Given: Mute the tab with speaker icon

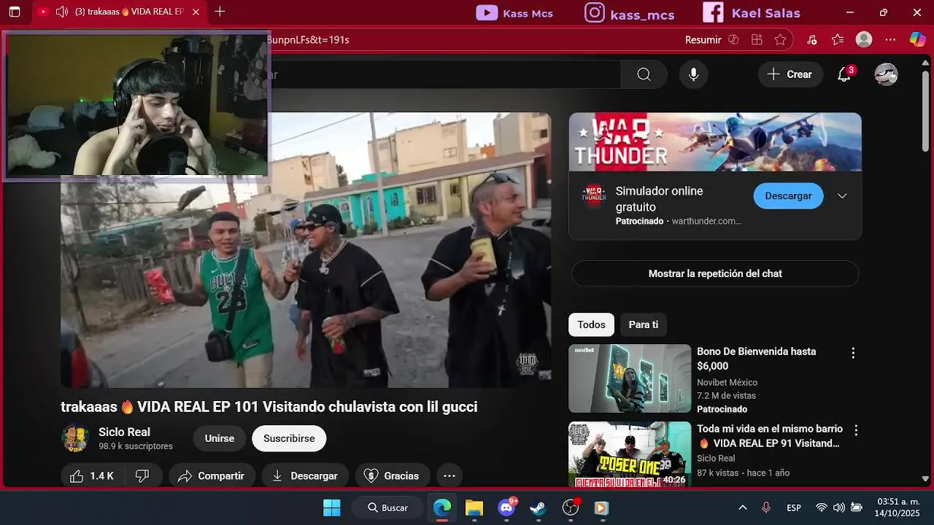Looking at the screenshot, I should pos(61,12).
